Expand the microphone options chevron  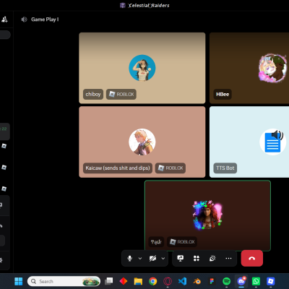[x=140, y=259]
